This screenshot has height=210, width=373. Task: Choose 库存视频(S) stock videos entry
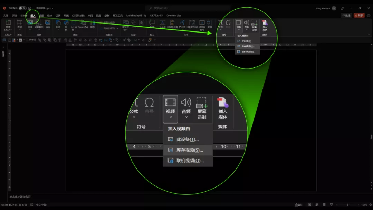point(247,46)
